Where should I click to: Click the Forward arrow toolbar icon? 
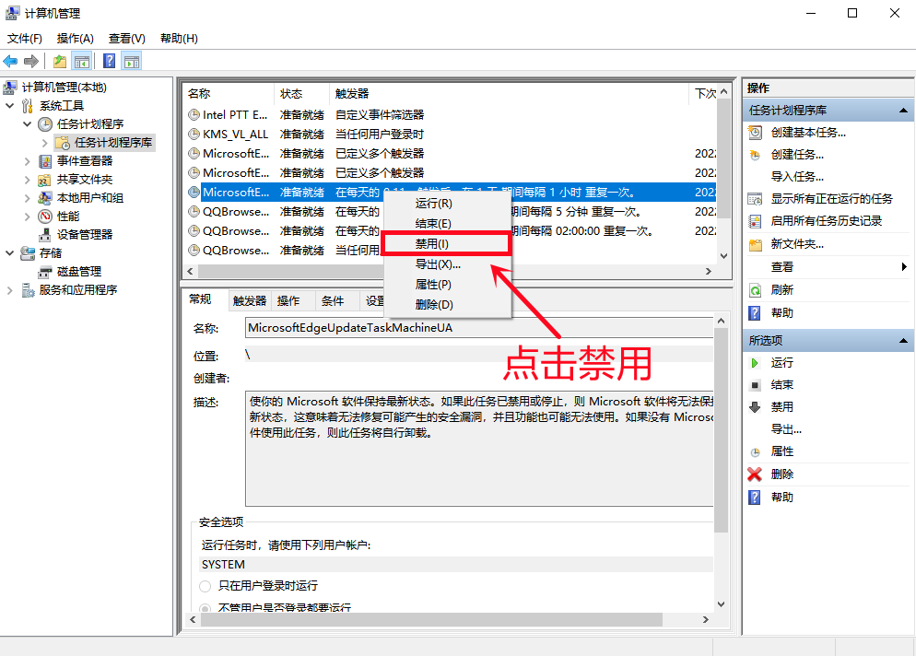click(31, 61)
